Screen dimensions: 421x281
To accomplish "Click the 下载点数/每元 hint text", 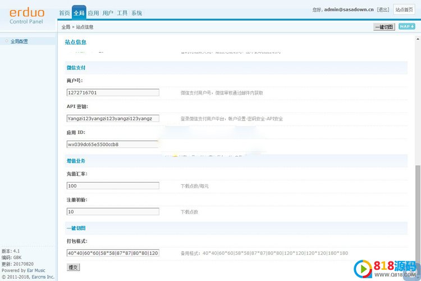I will point(194,186).
